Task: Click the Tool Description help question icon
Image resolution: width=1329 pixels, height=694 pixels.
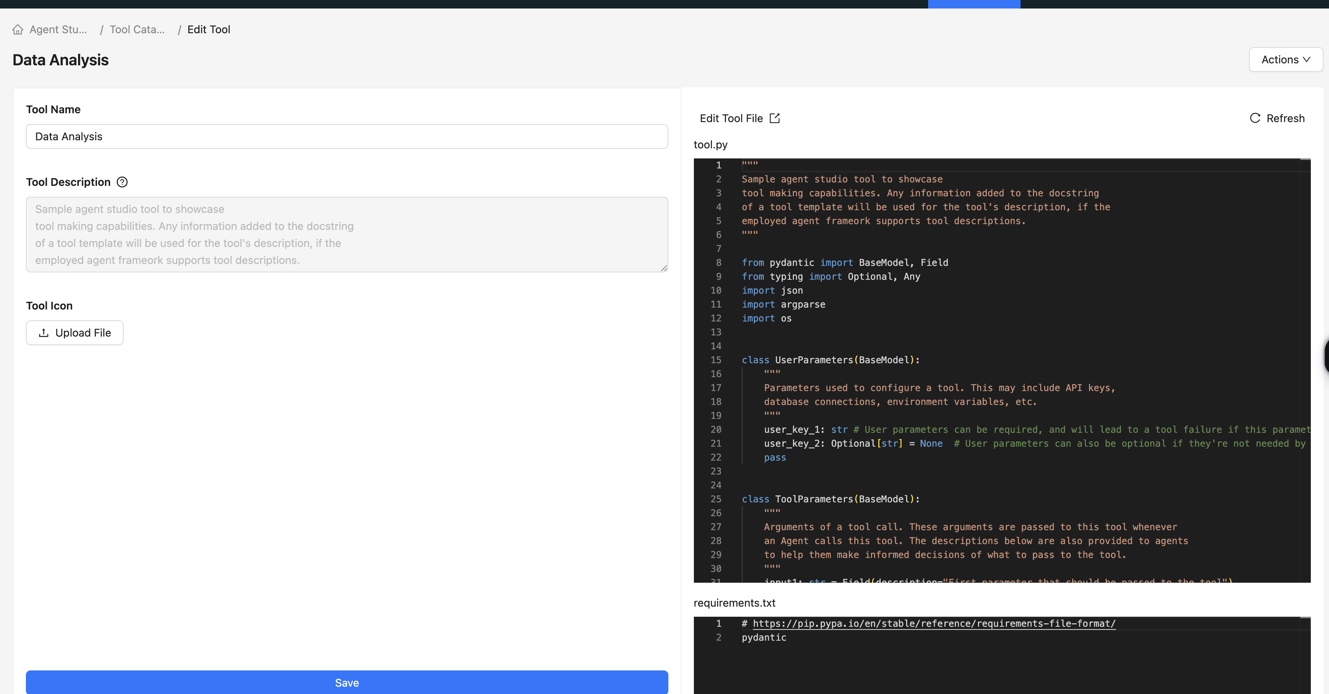Action: pos(122,182)
